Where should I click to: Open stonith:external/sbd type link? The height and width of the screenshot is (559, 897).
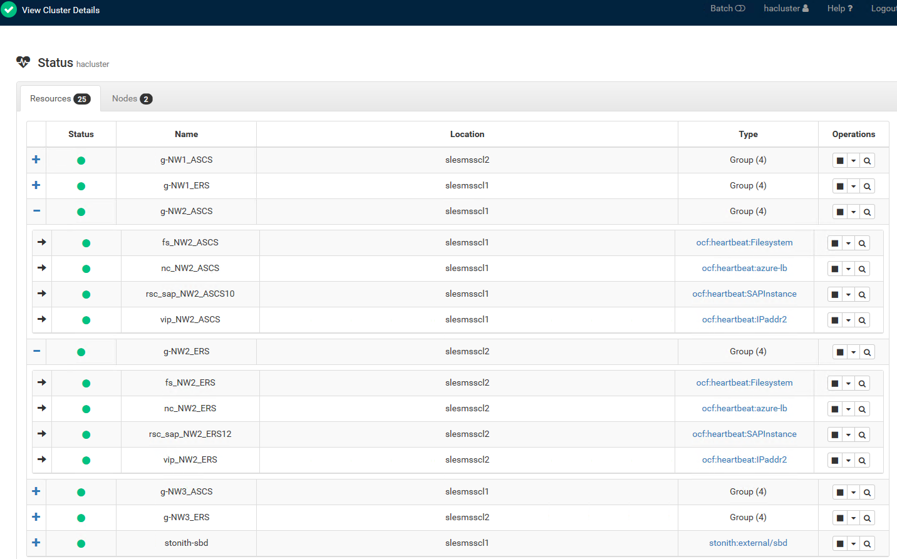(748, 543)
